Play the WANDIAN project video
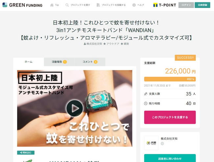This screenshot has width=214, height=162. [x=75, y=108]
